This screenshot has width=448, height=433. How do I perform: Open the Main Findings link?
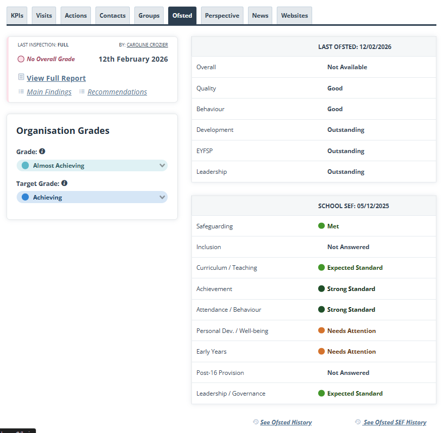[x=49, y=92]
